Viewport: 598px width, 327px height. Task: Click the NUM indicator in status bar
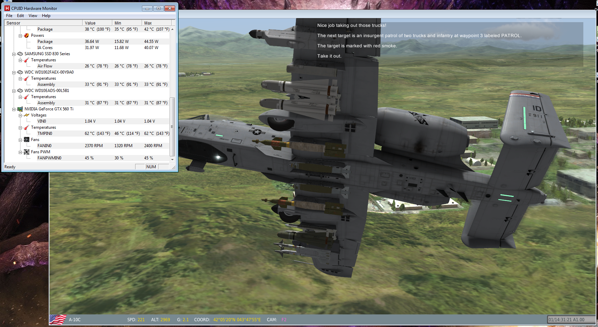click(x=151, y=167)
